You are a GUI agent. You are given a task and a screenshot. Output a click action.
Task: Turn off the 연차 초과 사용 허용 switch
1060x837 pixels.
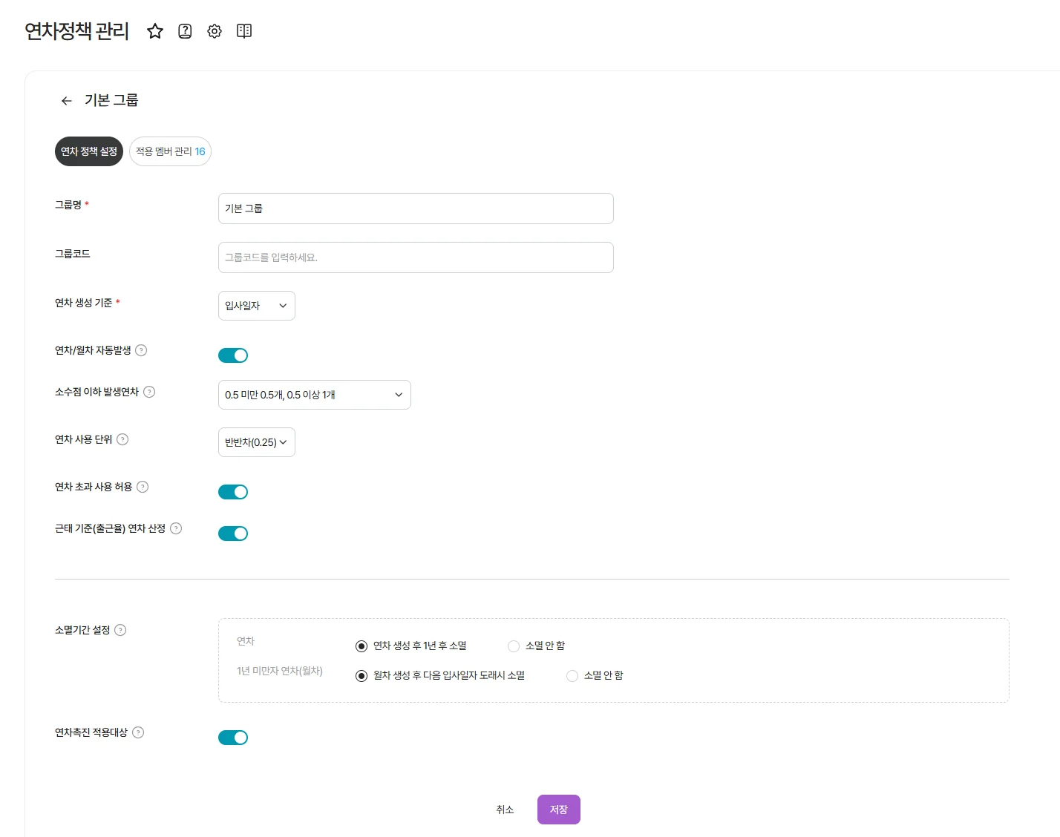pos(233,491)
